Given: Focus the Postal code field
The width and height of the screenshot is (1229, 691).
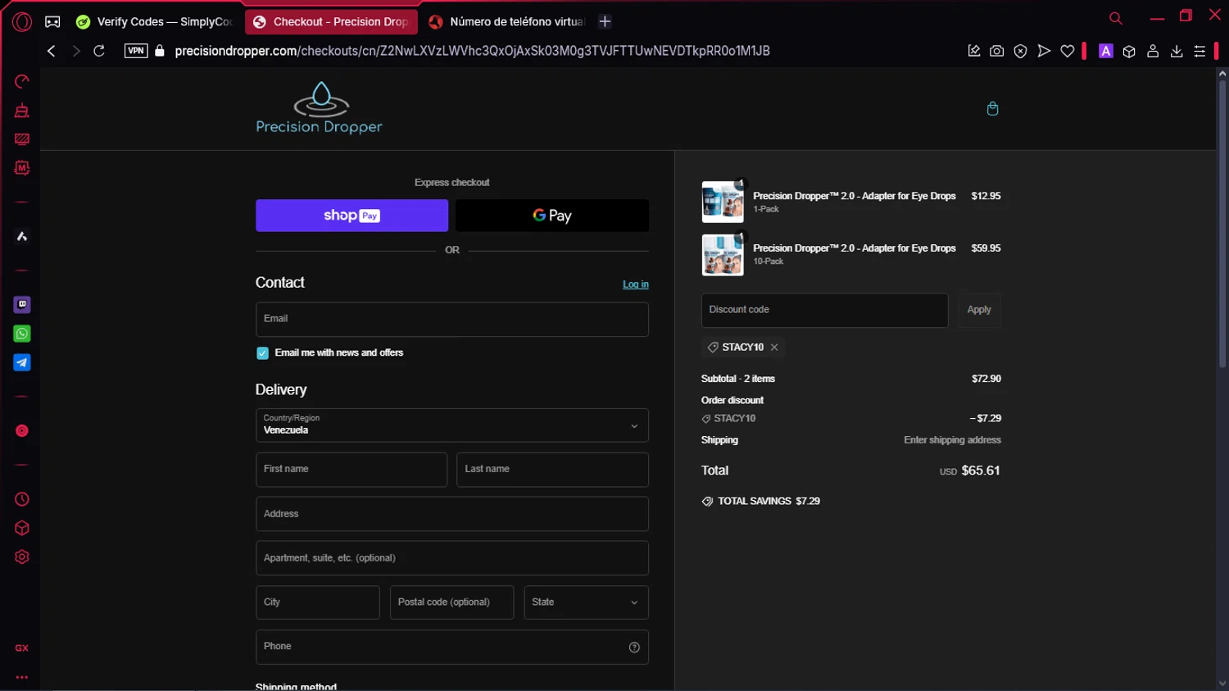Looking at the screenshot, I should [x=451, y=602].
